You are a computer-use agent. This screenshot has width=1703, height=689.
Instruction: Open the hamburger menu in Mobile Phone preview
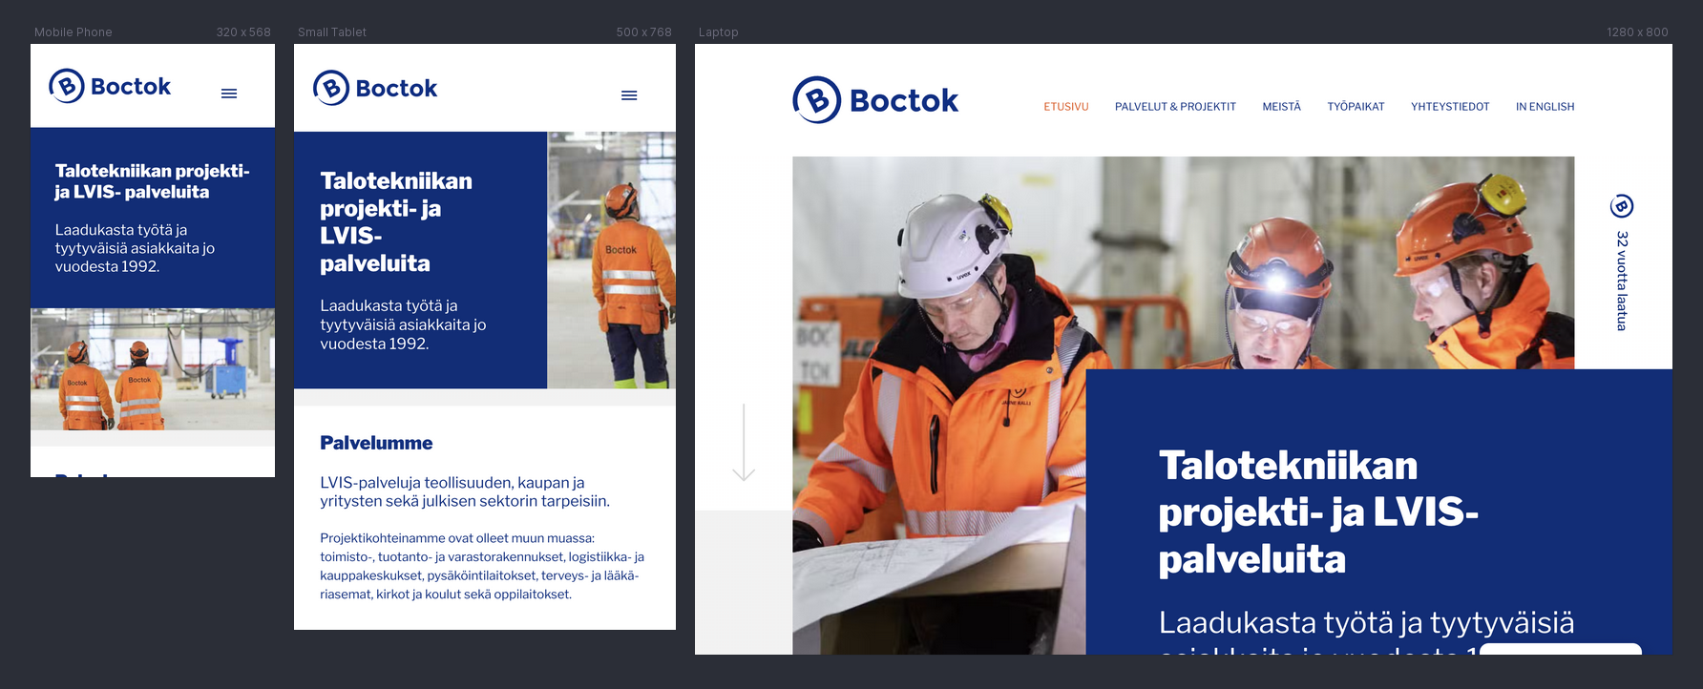(x=229, y=94)
